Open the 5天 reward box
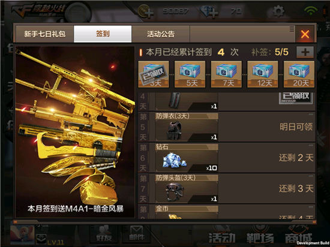The height and width of the screenshot is (247, 330). 190,74
